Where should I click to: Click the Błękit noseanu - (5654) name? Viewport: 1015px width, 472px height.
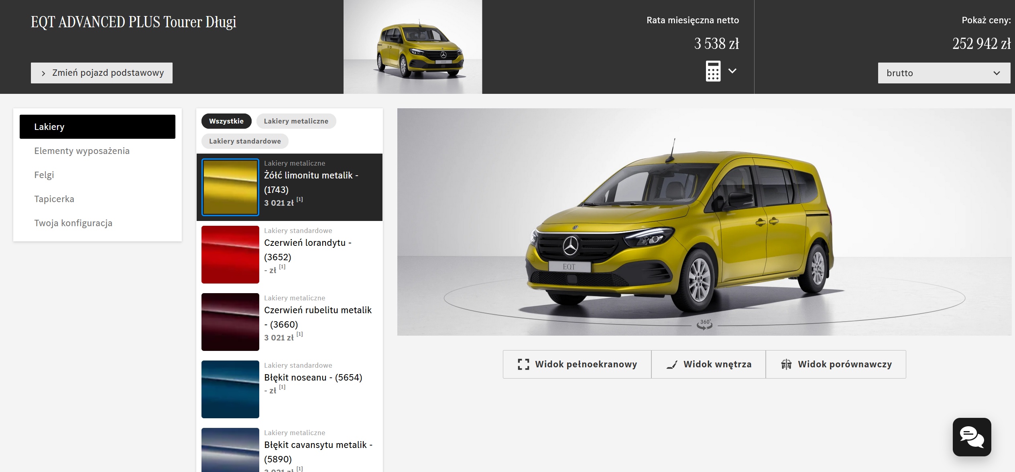pyautogui.click(x=313, y=377)
